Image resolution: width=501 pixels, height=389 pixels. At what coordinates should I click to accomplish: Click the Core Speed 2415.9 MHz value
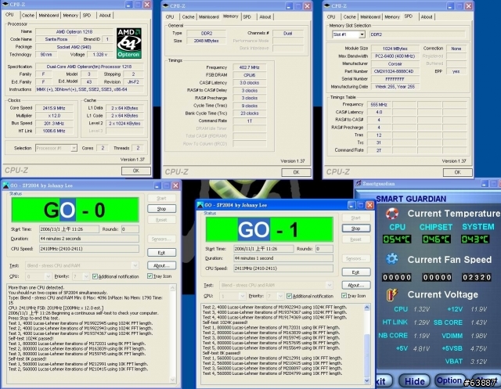tap(54, 108)
